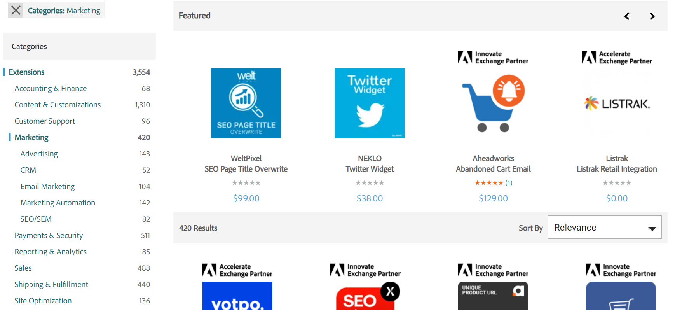Screen dimensions: 675x310
Task: Click the star rating under Twitter Widget
Action: pyautogui.click(x=370, y=182)
